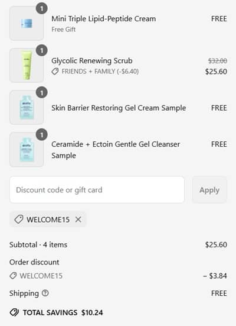Viewport: 236px width, 326px height.
Task: Click the quantity badge on Mini Triple Lipid-Peptide Cream
Action: (42, 8)
